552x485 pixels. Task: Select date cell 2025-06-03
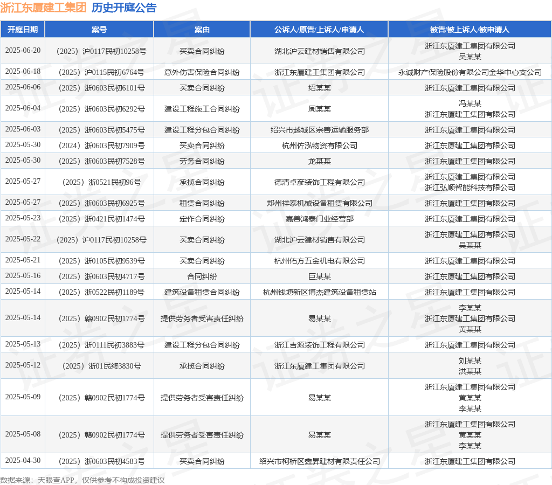point(23,129)
